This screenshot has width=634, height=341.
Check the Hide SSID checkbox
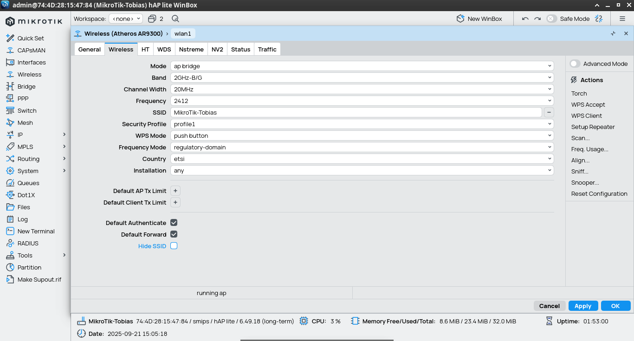(174, 246)
